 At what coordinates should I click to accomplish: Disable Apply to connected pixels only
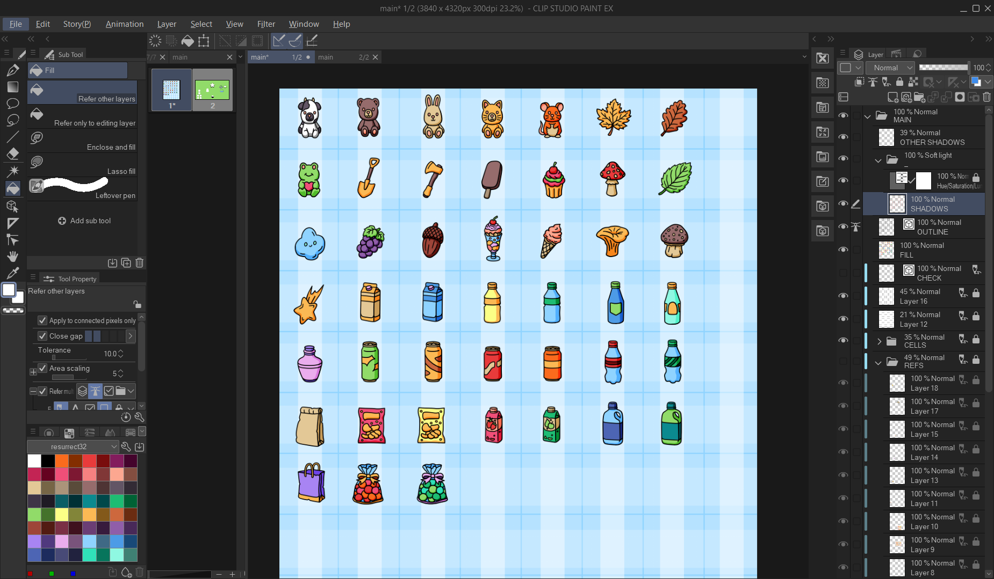(x=42, y=320)
